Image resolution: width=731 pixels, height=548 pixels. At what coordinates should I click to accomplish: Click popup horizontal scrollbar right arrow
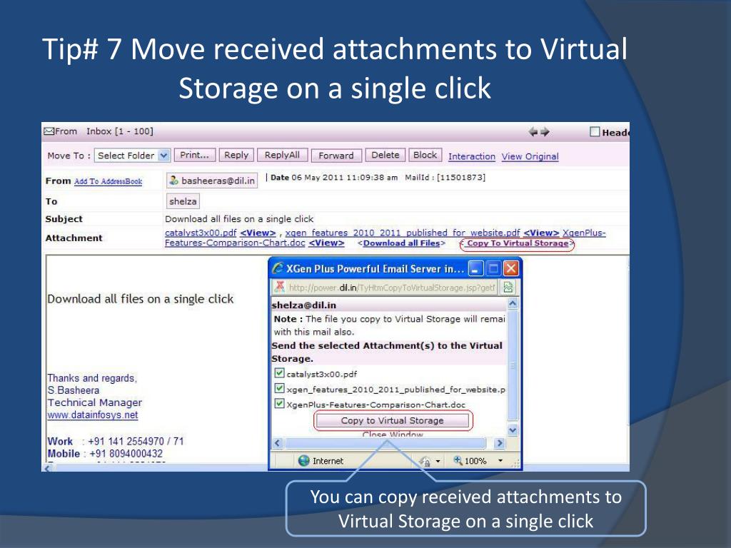[x=499, y=442]
